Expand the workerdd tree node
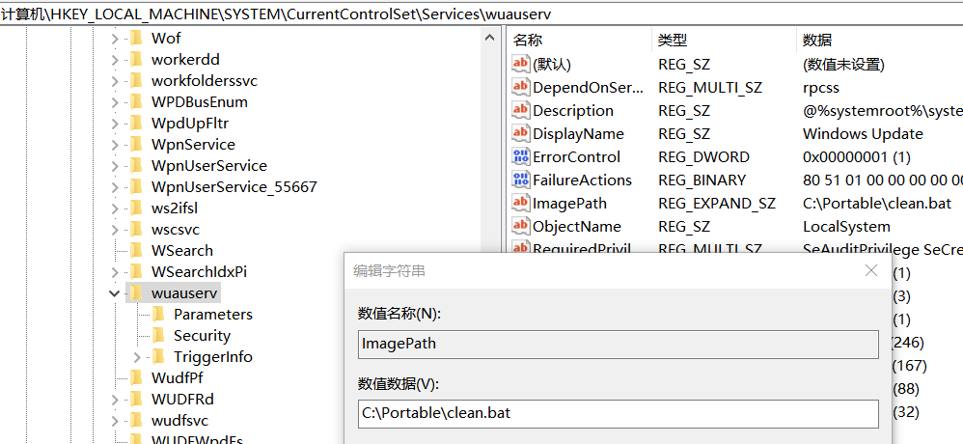 coord(114,60)
